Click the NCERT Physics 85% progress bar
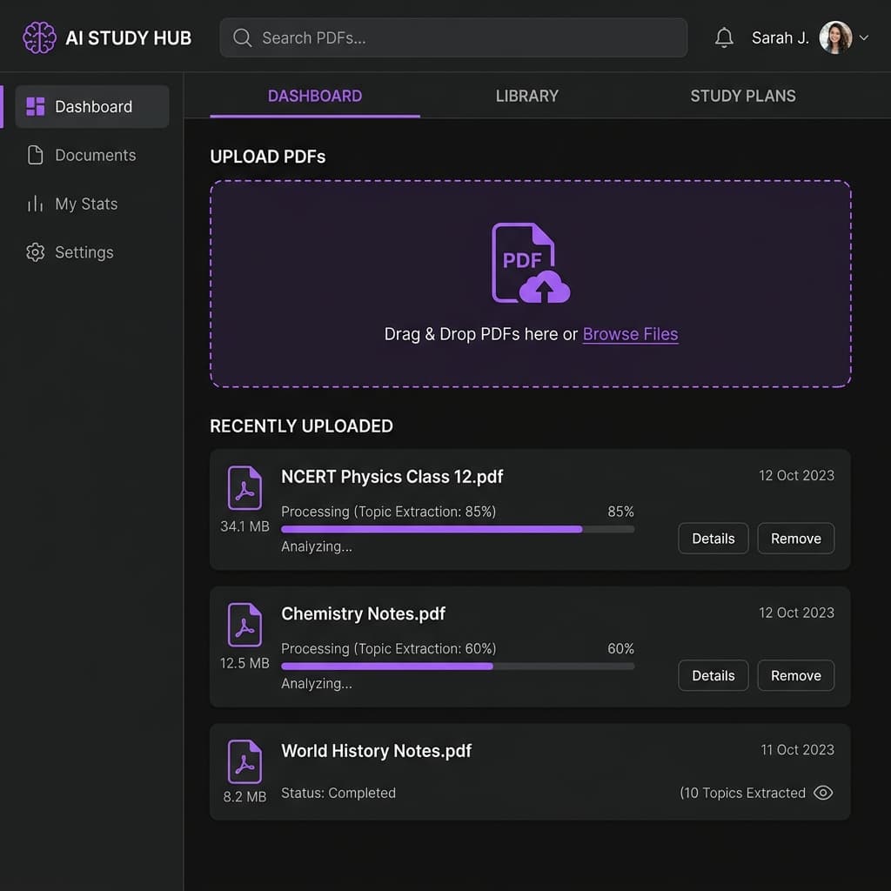The height and width of the screenshot is (891, 891). click(458, 529)
